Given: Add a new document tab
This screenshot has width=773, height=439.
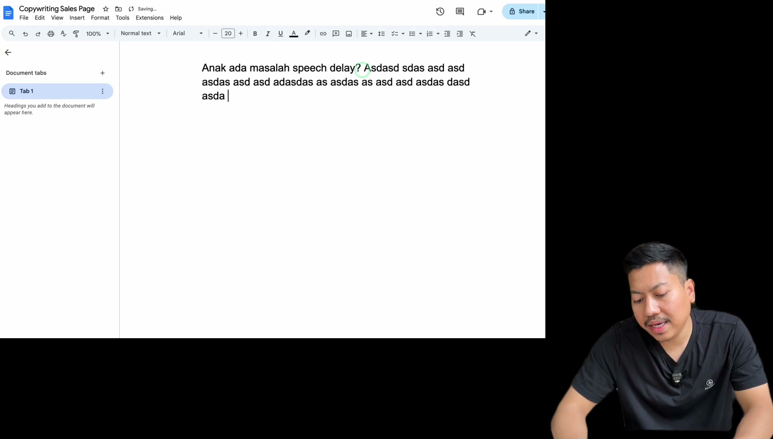Looking at the screenshot, I should click(x=103, y=73).
